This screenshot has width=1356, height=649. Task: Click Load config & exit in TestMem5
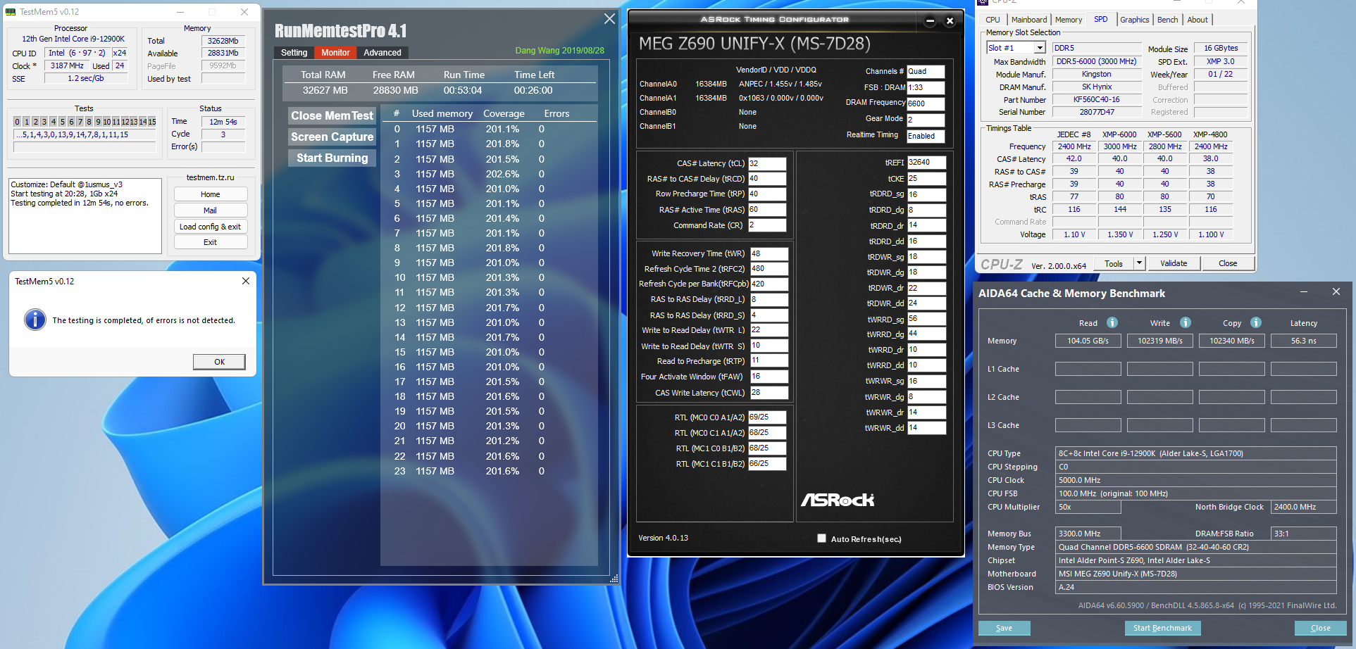pos(211,227)
